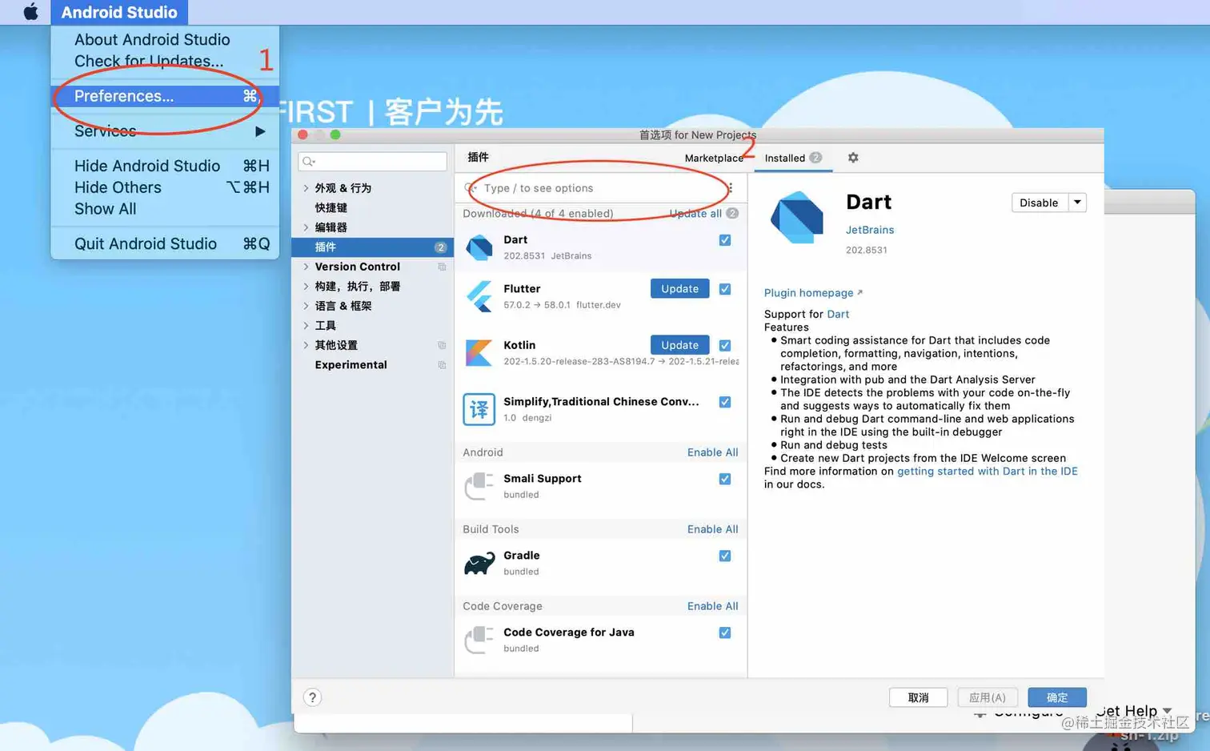The image size is (1210, 751).
Task: Uncheck the Kotlin plugin checkbox
Action: [725, 345]
